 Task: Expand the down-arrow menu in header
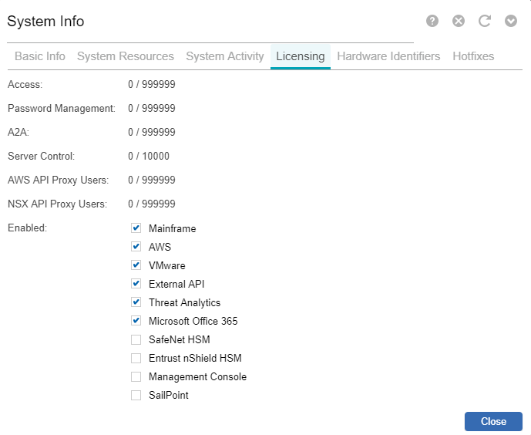pos(511,21)
